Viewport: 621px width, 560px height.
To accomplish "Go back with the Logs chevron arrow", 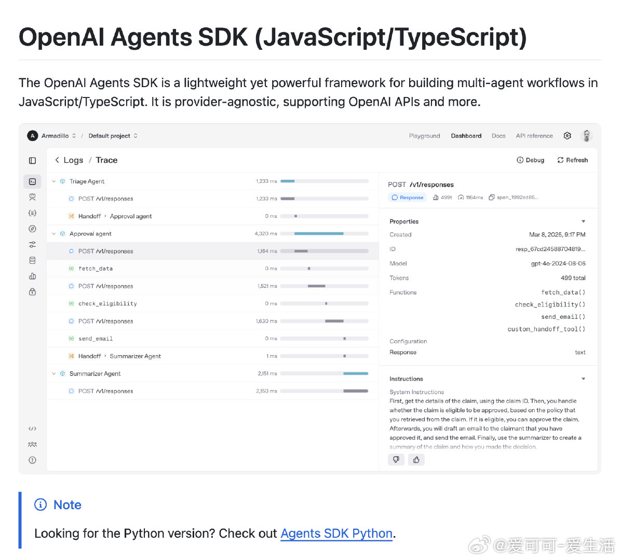I will tap(57, 160).
